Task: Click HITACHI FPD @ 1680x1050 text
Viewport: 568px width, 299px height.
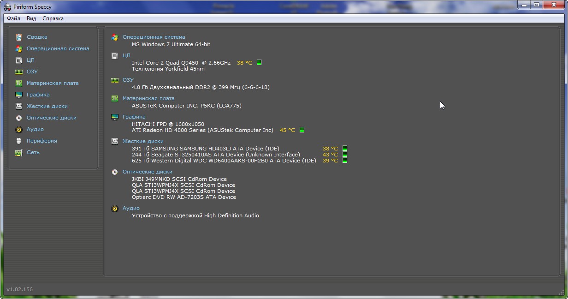Action: pos(168,124)
